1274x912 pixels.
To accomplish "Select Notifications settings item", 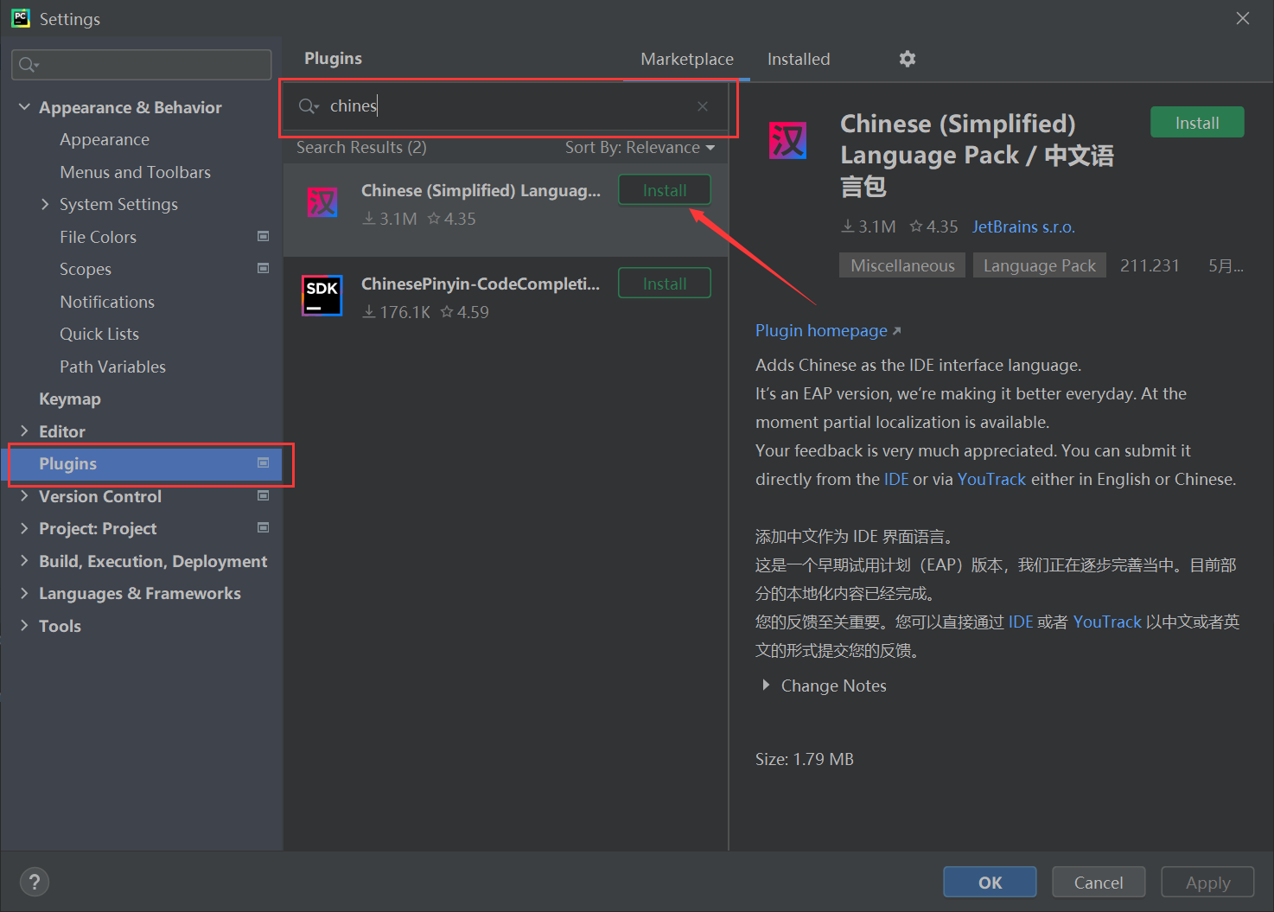I will [107, 302].
